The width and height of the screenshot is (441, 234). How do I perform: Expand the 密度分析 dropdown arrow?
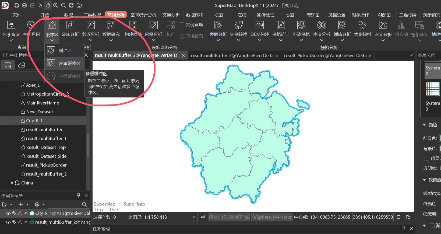tap(322, 40)
